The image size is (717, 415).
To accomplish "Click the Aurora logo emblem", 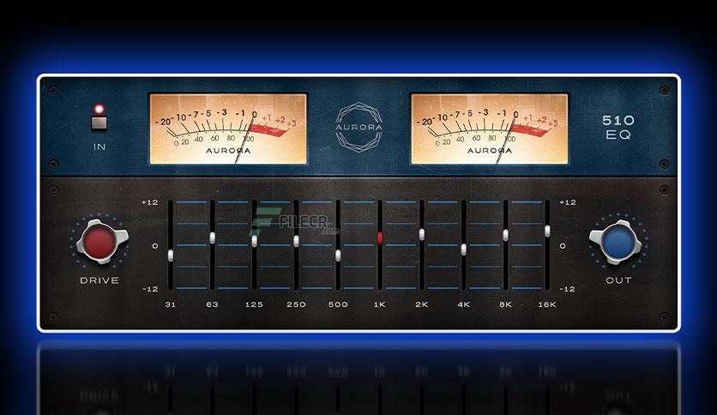I will (x=359, y=127).
